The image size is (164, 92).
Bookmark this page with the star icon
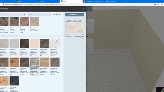[x=158, y=5]
